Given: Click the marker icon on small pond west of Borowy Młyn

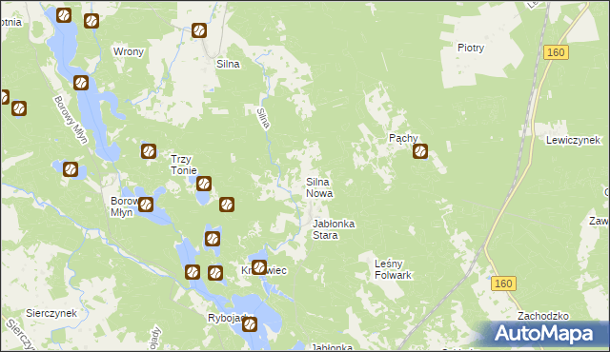Looking at the screenshot, I should (x=71, y=169).
